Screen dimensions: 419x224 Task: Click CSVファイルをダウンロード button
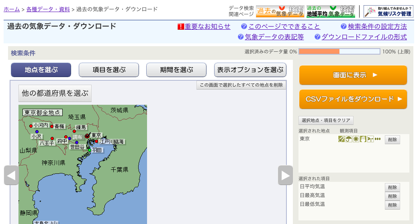[x=353, y=99]
